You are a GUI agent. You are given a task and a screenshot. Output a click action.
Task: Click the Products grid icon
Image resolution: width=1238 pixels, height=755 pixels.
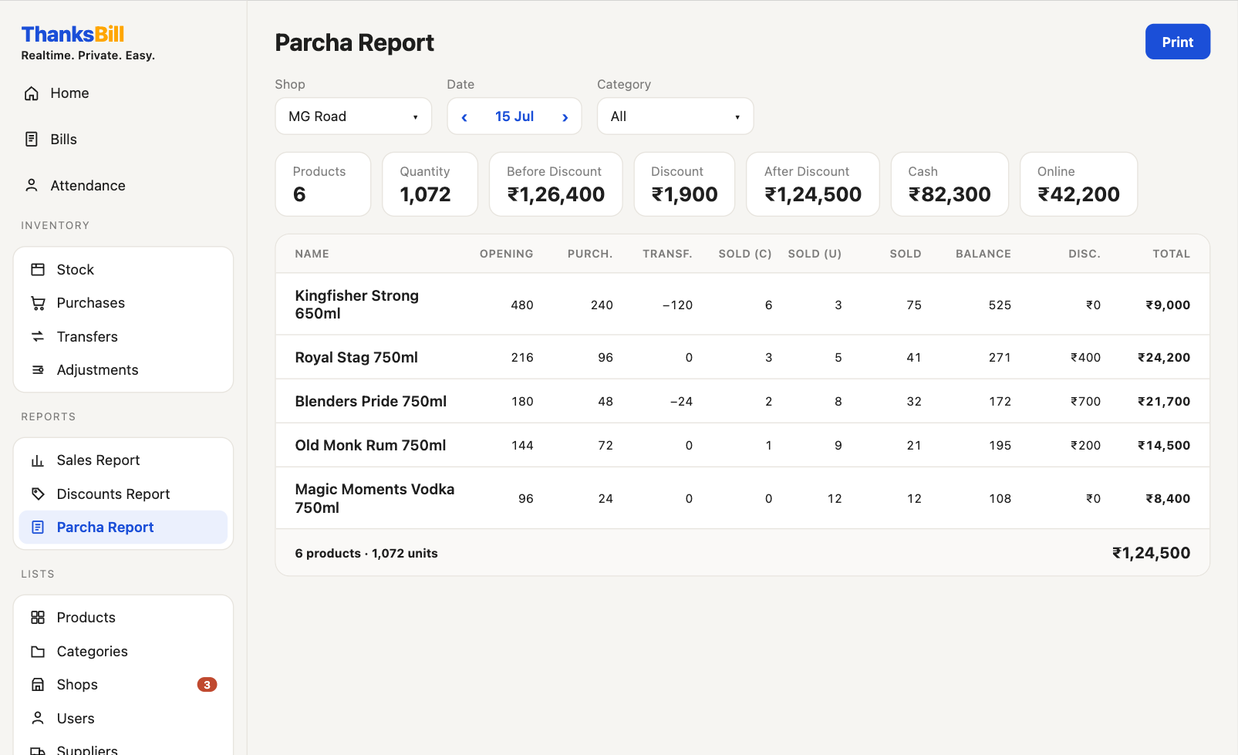point(38,618)
